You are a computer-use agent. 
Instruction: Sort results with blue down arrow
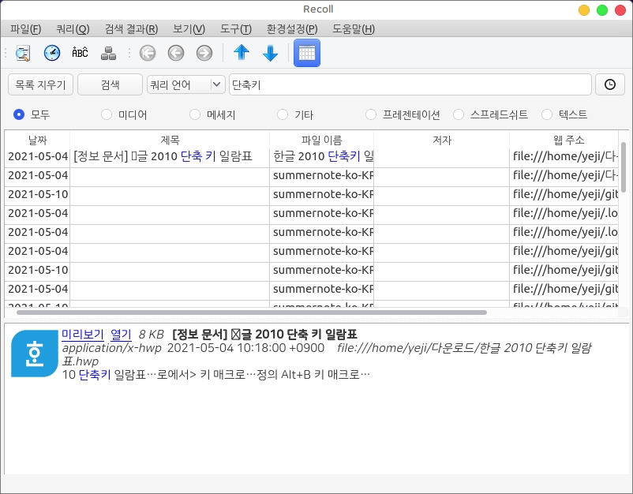[x=270, y=53]
